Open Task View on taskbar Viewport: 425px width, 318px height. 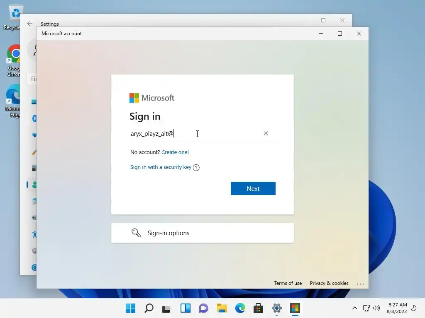pyautogui.click(x=166, y=308)
